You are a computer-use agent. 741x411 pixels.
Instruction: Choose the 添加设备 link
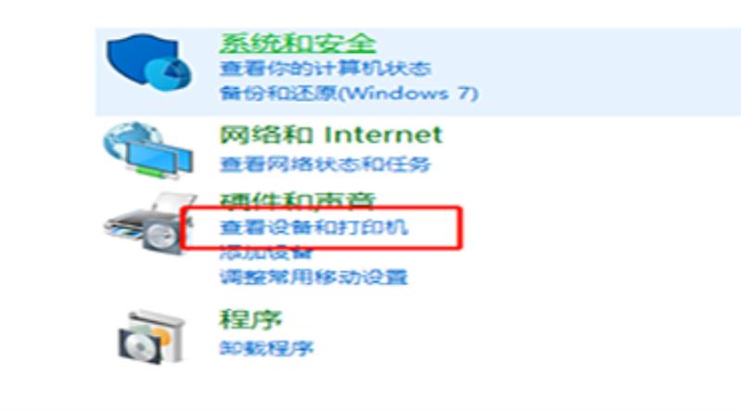(266, 253)
